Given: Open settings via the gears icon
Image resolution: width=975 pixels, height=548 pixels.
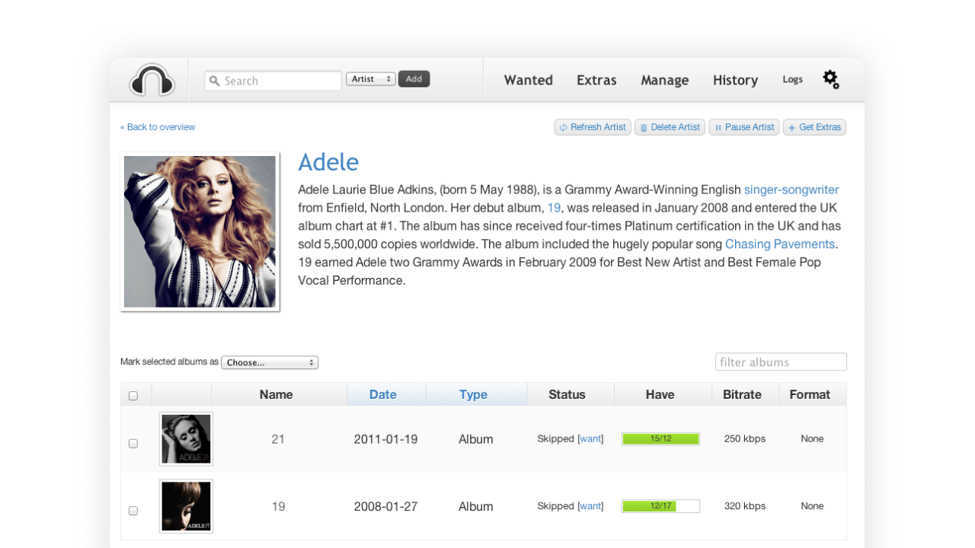Looking at the screenshot, I should 831,79.
